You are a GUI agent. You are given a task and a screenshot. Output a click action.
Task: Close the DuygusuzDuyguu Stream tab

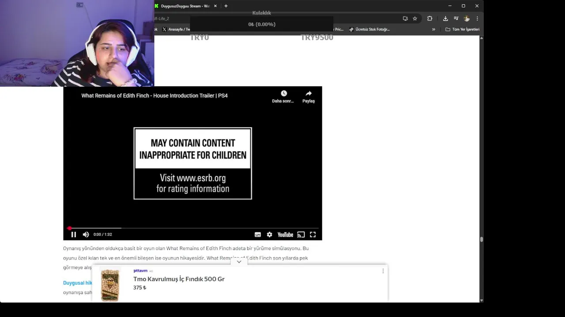(x=215, y=6)
